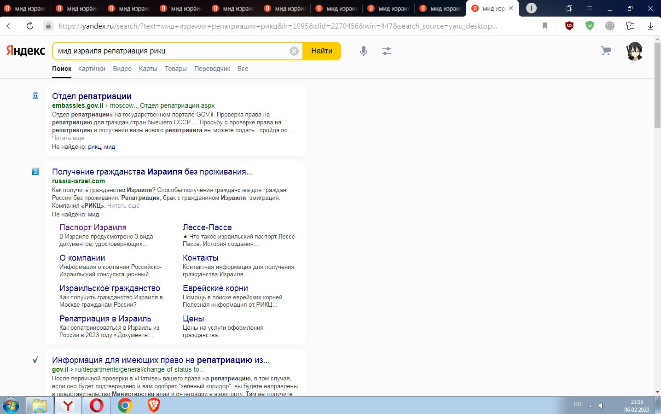The image size is (661, 414).
Task: Open Получение гражданства Израиля без проживания link
Action: pos(152,172)
